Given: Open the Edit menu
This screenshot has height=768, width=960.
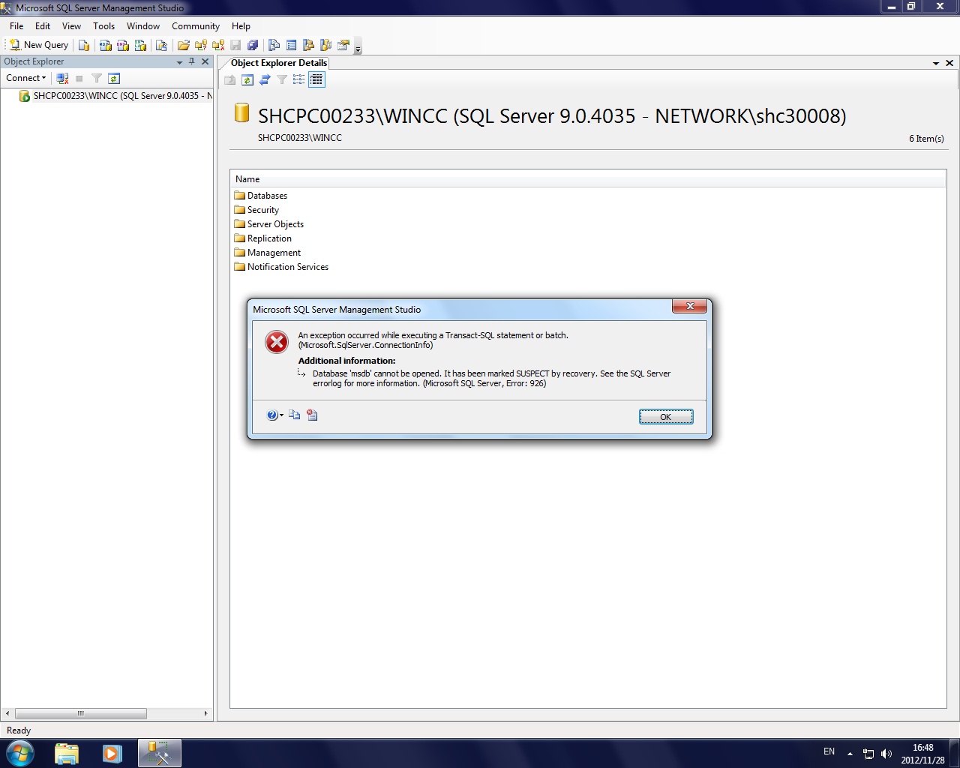Looking at the screenshot, I should [43, 26].
